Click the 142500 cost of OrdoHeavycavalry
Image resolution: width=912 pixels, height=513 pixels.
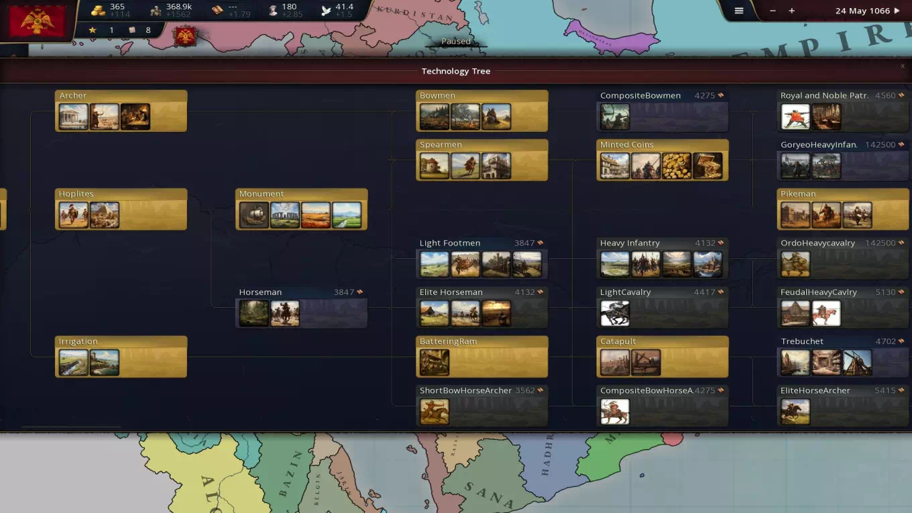pos(880,243)
